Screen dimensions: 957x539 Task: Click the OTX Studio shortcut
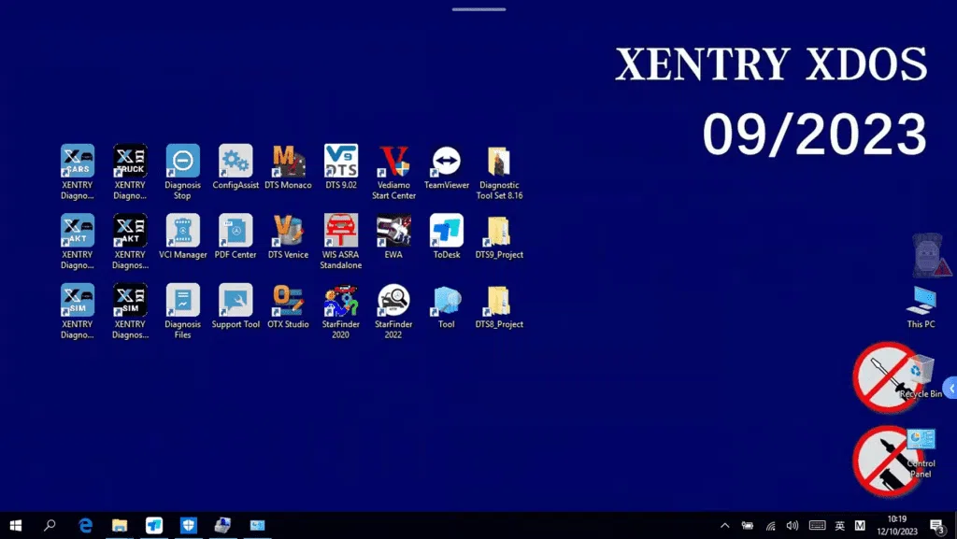[288, 300]
